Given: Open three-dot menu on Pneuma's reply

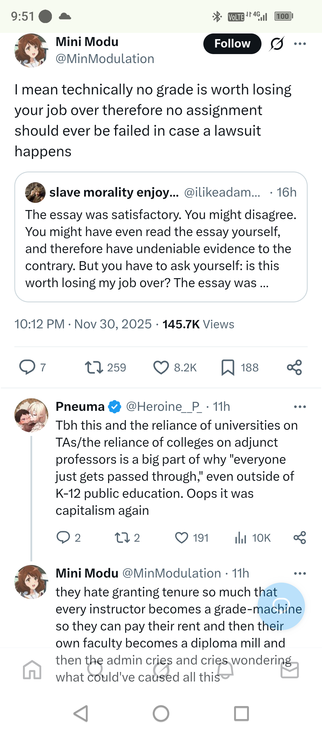Looking at the screenshot, I should pyautogui.click(x=300, y=407).
